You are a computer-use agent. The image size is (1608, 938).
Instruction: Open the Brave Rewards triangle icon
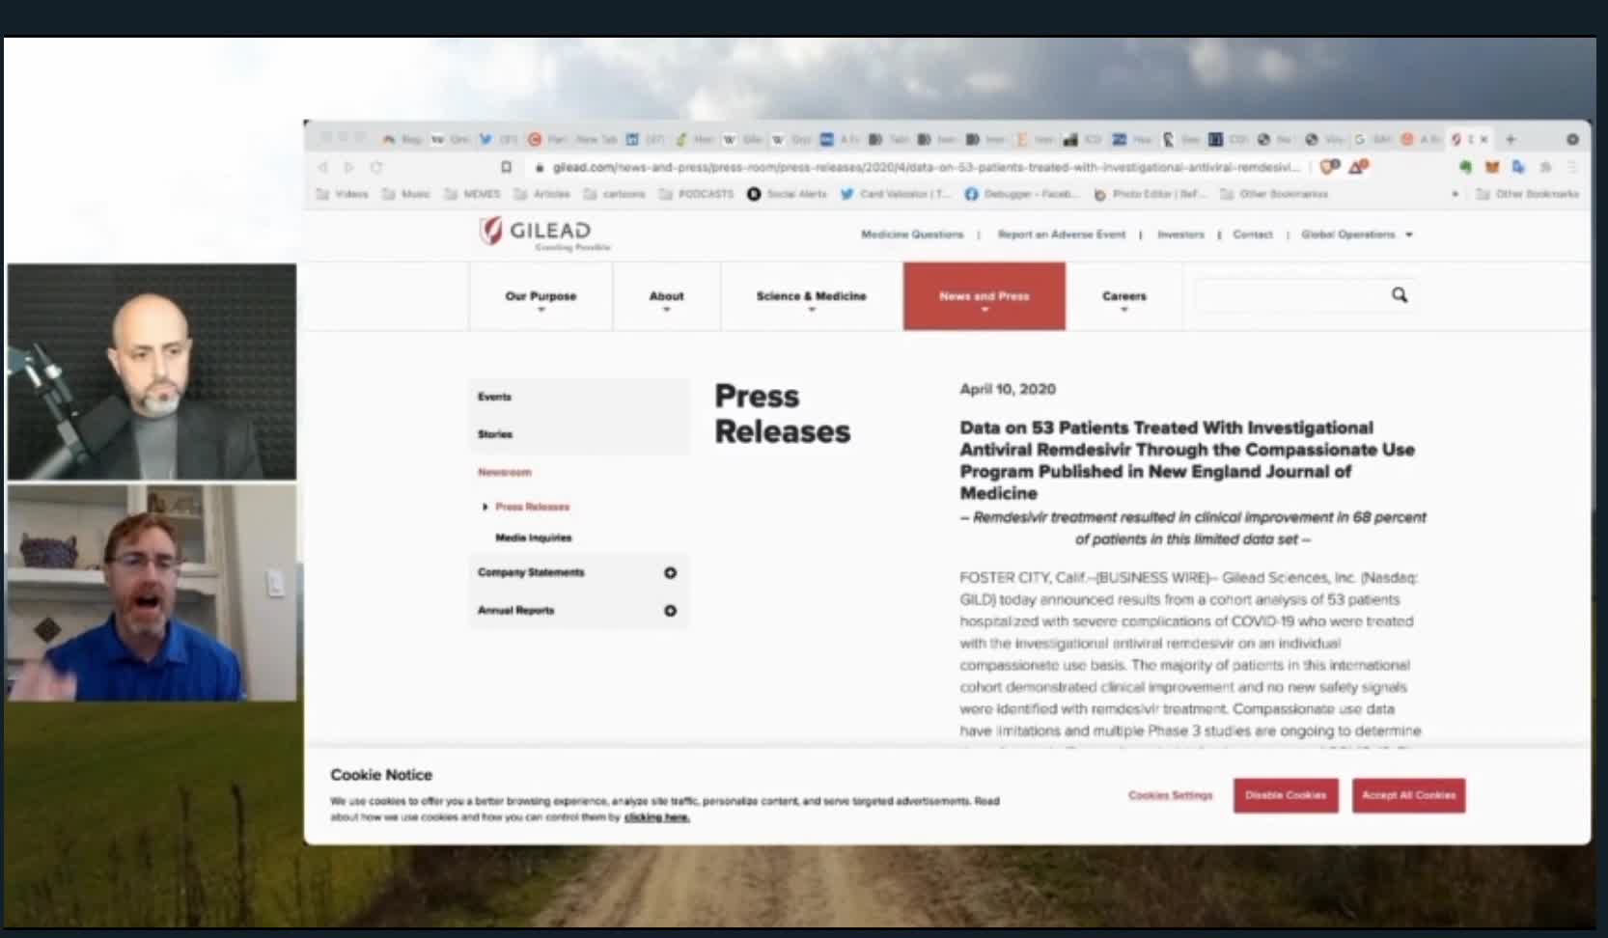[1358, 167]
